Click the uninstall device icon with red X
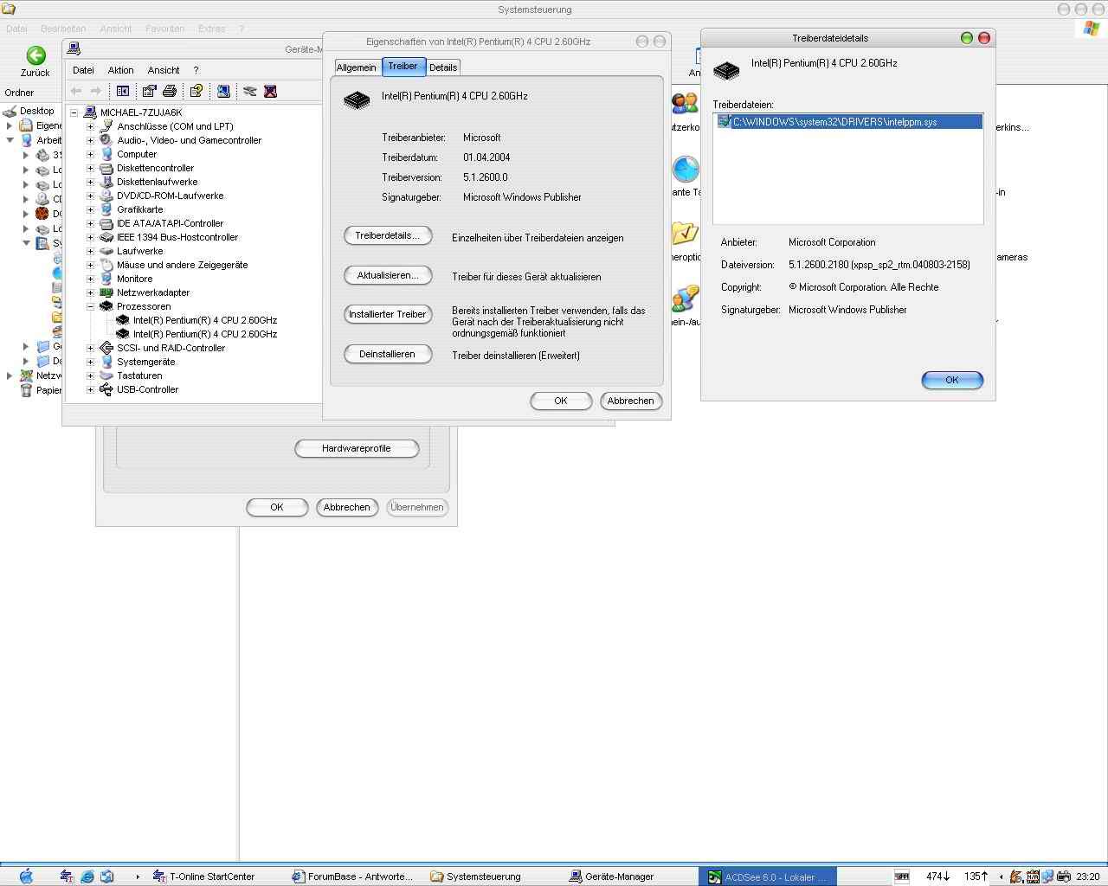This screenshot has width=1108, height=886. 270,91
